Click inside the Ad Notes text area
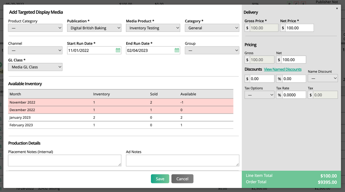The width and height of the screenshot is (345, 192). [x=182, y=160]
